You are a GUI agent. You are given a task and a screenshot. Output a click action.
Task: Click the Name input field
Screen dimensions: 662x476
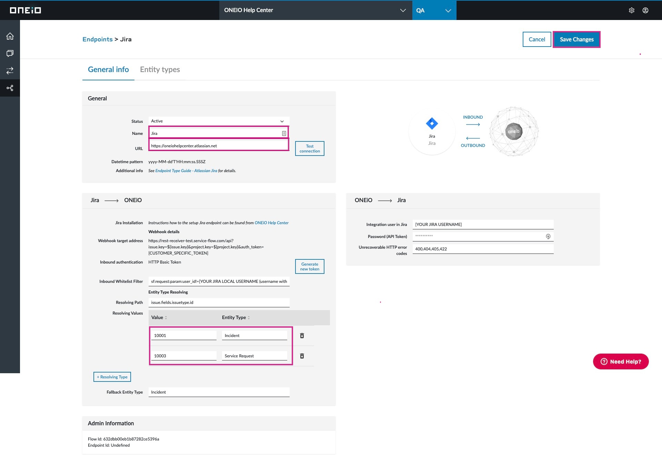[219, 133]
